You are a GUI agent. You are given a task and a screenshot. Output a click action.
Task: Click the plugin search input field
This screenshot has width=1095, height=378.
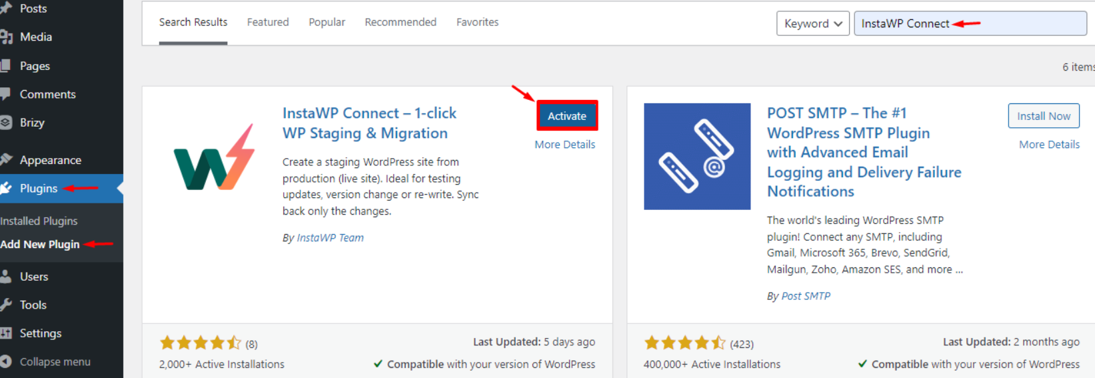[x=970, y=23]
